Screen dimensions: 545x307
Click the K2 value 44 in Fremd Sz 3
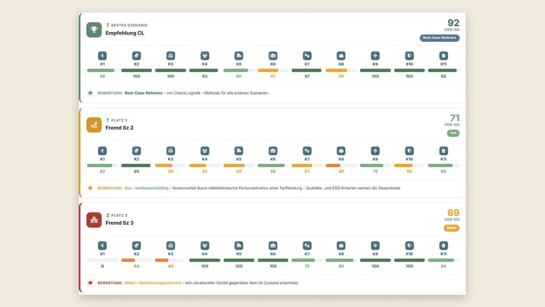137,266
